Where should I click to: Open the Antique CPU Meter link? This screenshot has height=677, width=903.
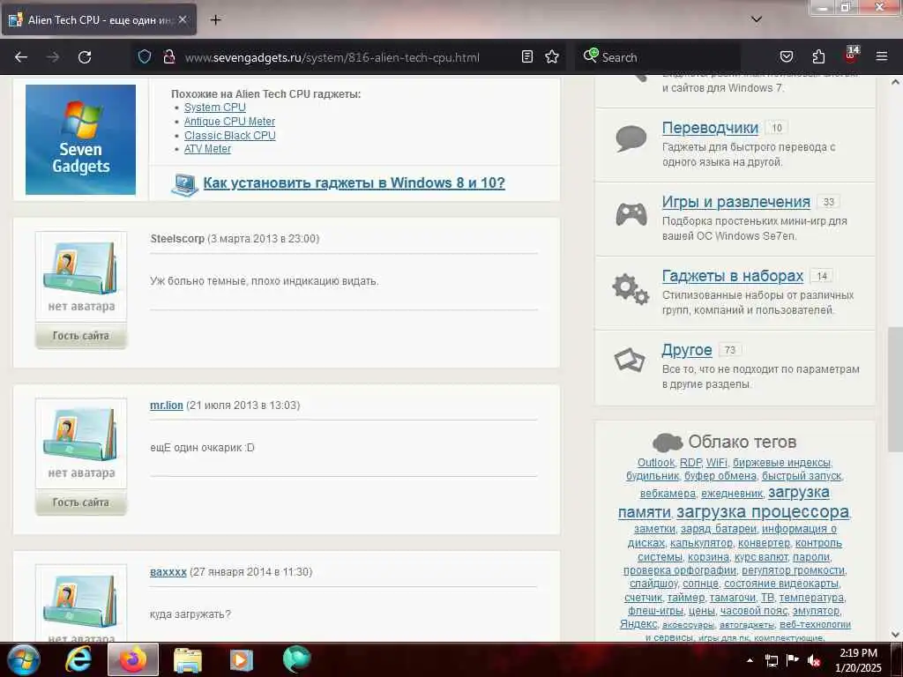[229, 122]
